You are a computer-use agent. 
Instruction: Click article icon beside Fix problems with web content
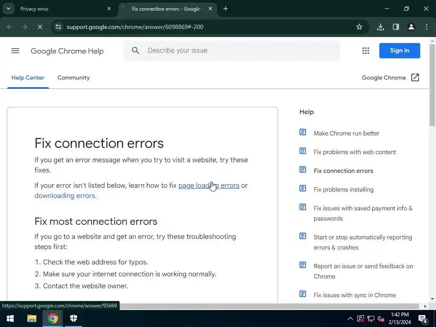coord(303,151)
